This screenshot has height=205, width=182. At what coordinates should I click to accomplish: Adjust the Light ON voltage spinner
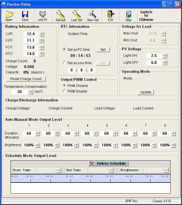(165, 56)
